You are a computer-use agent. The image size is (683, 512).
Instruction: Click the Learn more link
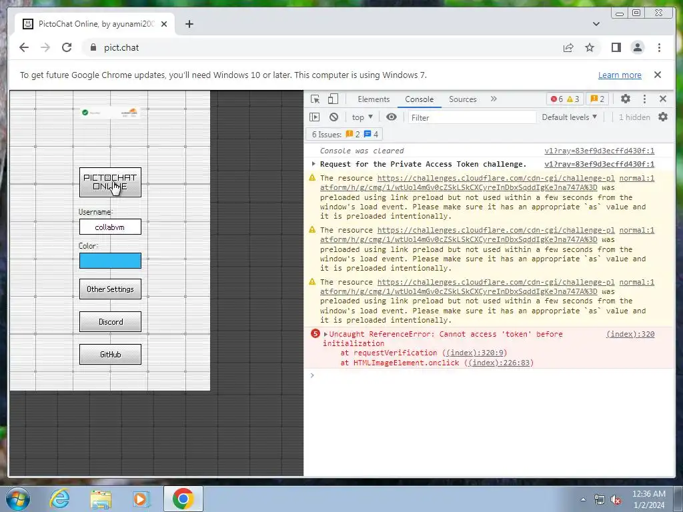620,75
